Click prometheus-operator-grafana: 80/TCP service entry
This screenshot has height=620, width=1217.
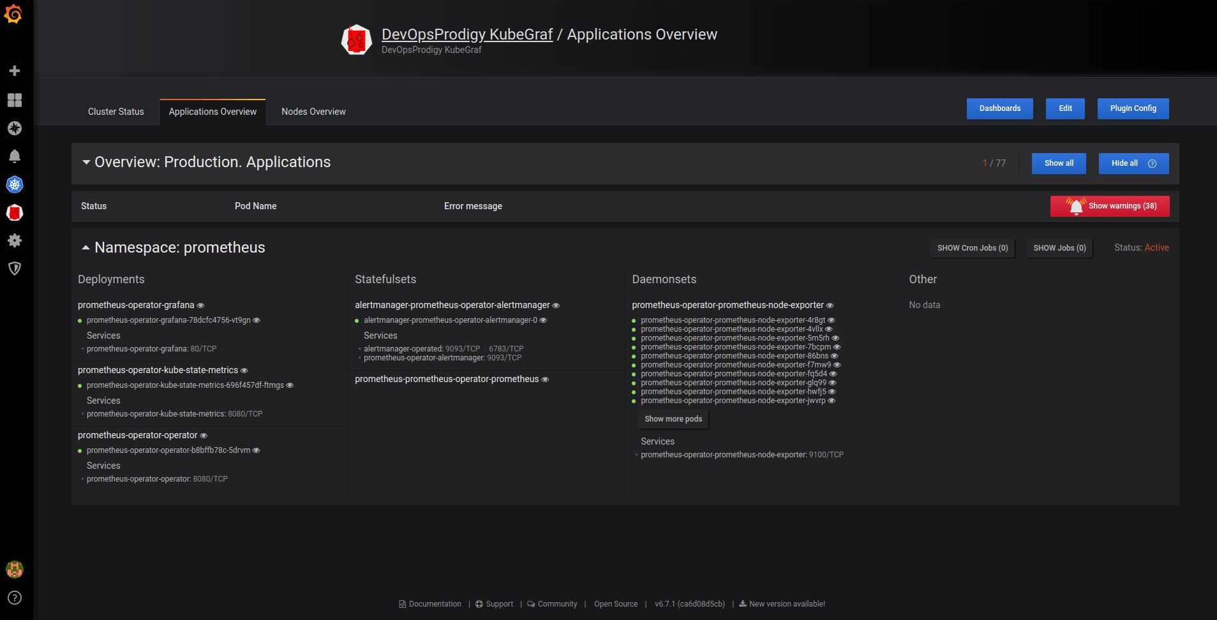pyautogui.click(x=152, y=349)
